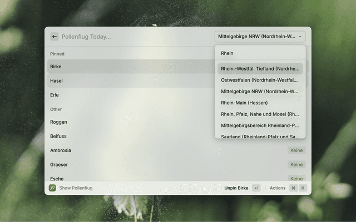Screen dimensions: 356x222
Task: Click the Command key symbol in footer
Action: 293,188
